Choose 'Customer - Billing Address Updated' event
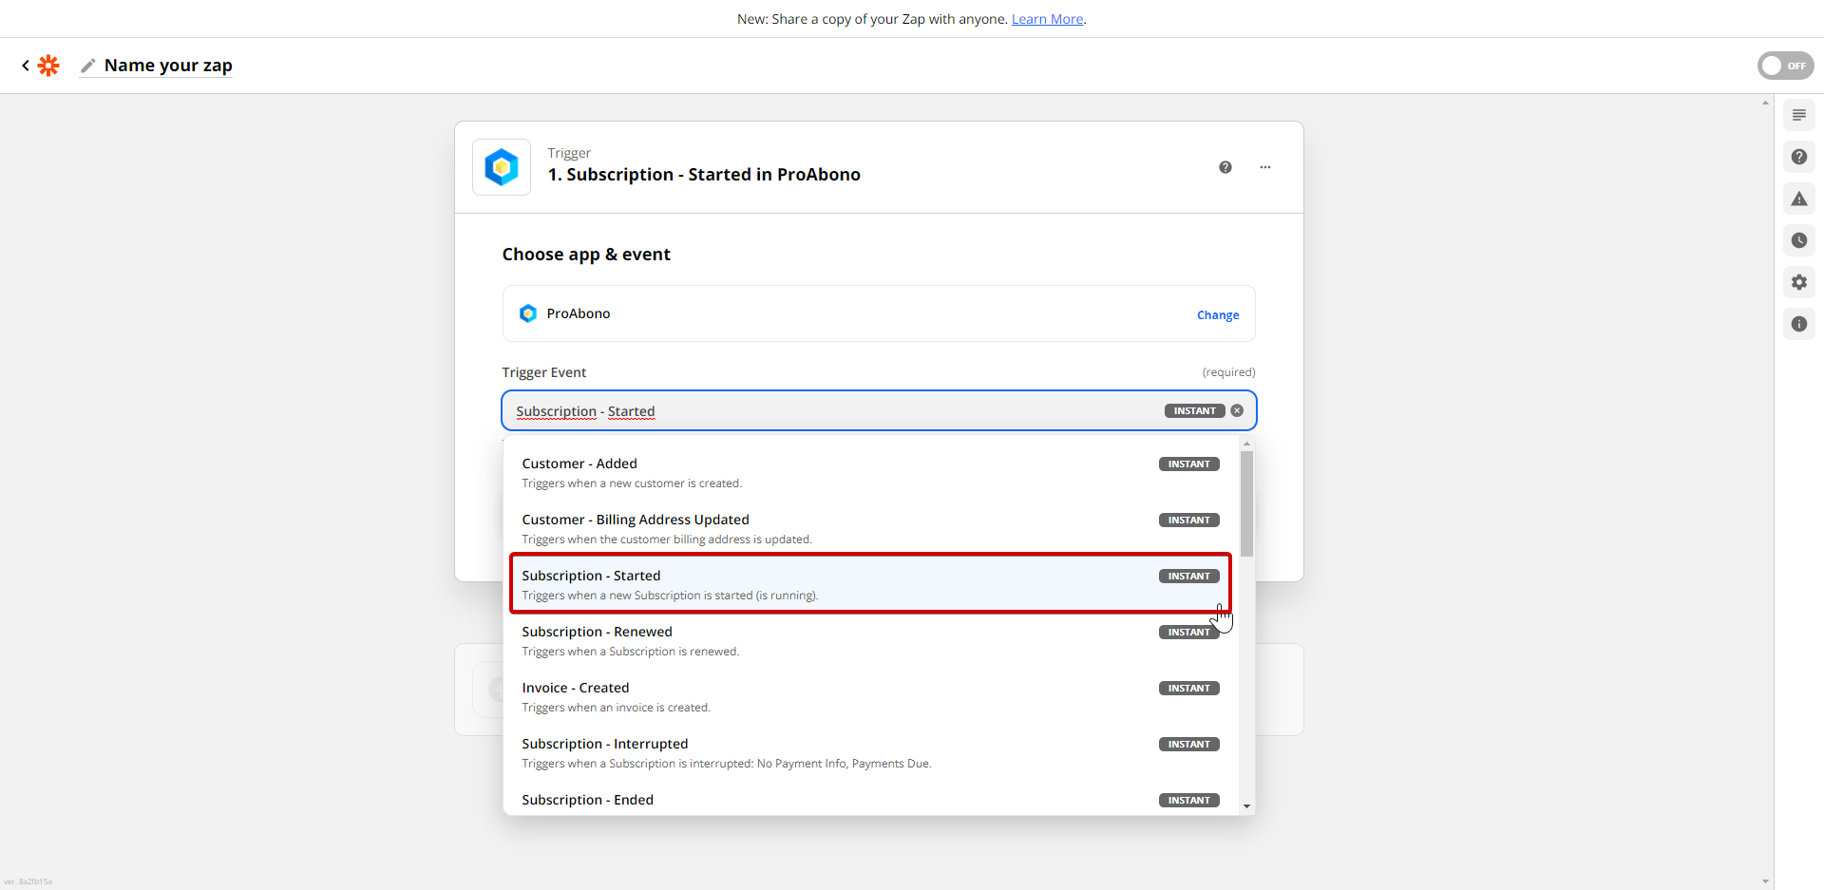 point(871,529)
